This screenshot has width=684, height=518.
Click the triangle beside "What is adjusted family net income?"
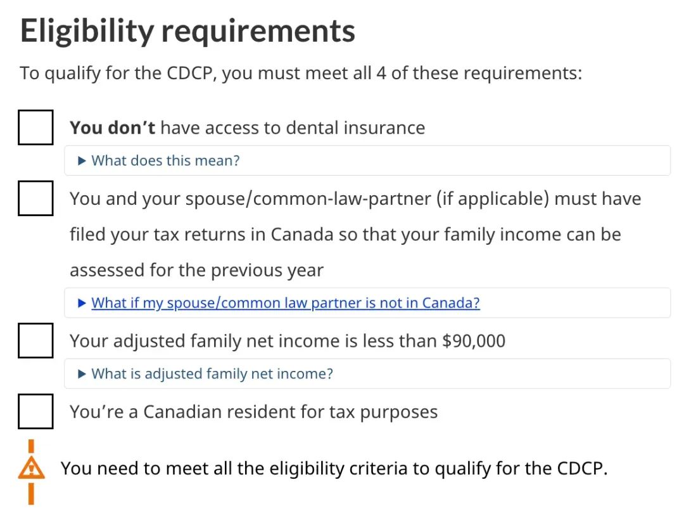[x=82, y=374]
